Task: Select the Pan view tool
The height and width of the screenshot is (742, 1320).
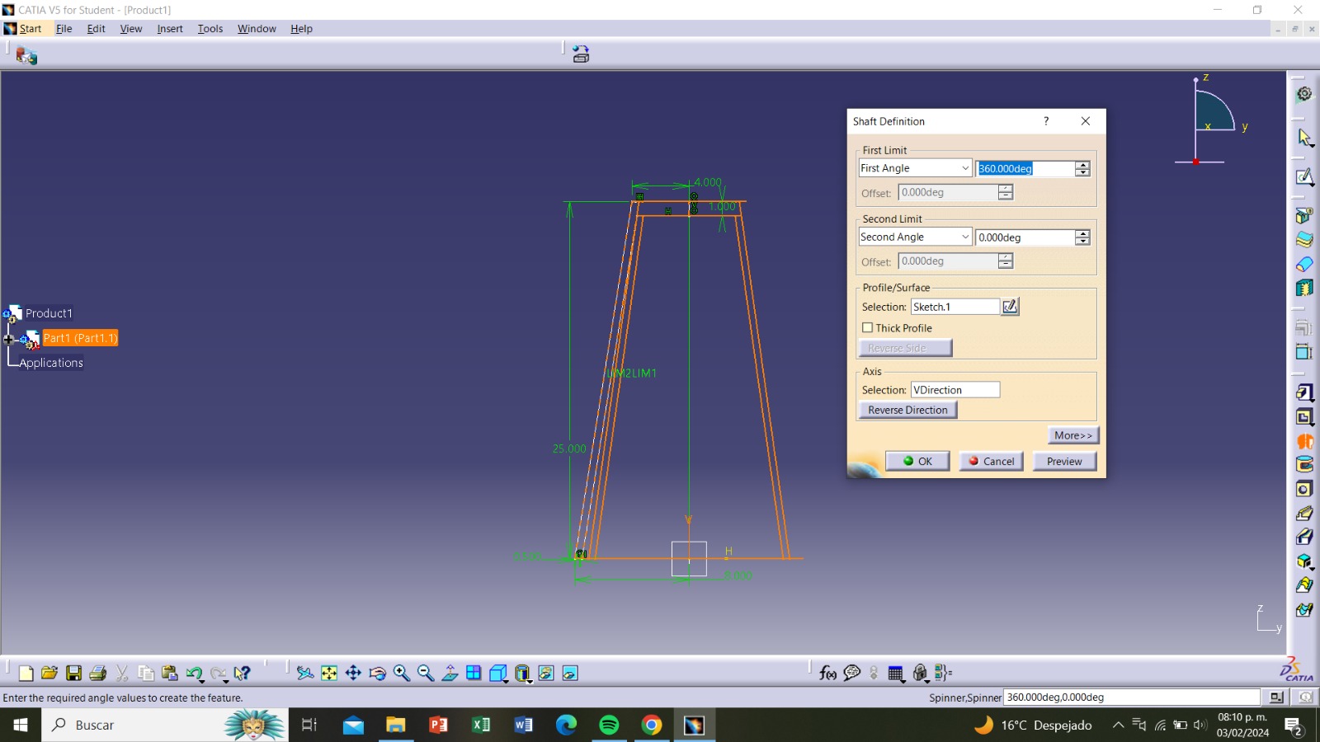Action: (x=353, y=674)
